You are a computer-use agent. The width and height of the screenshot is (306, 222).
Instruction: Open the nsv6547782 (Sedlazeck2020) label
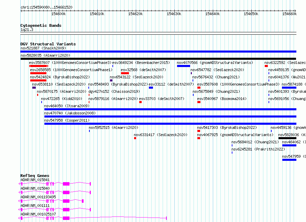click(x=217, y=70)
